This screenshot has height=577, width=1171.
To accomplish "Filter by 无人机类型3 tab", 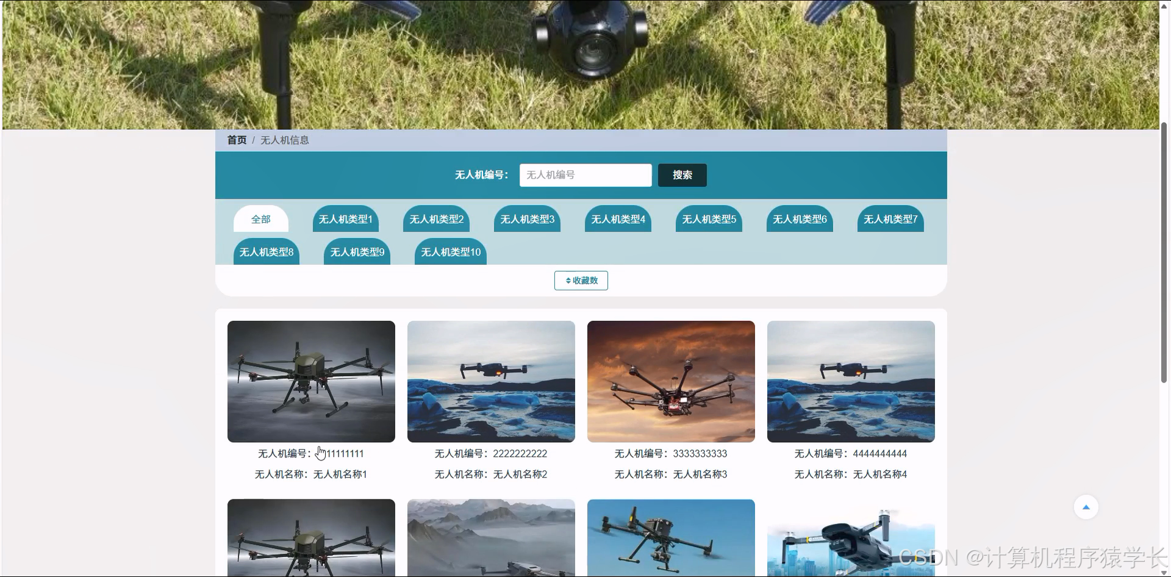I will click(x=527, y=219).
